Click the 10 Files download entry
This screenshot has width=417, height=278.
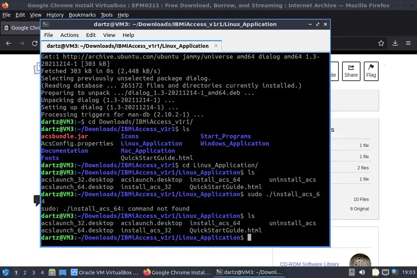(x=361, y=199)
